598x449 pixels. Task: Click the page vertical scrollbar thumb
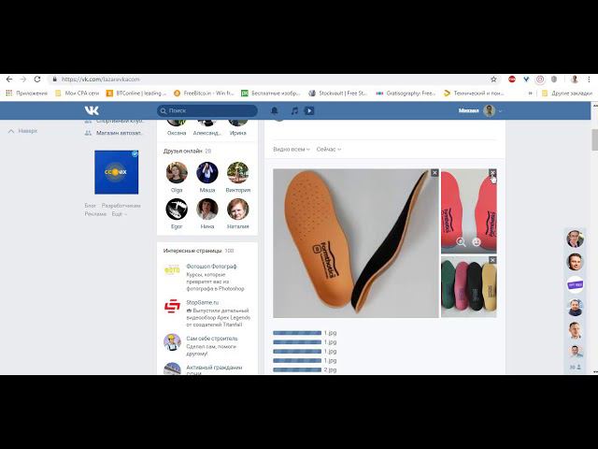594,139
